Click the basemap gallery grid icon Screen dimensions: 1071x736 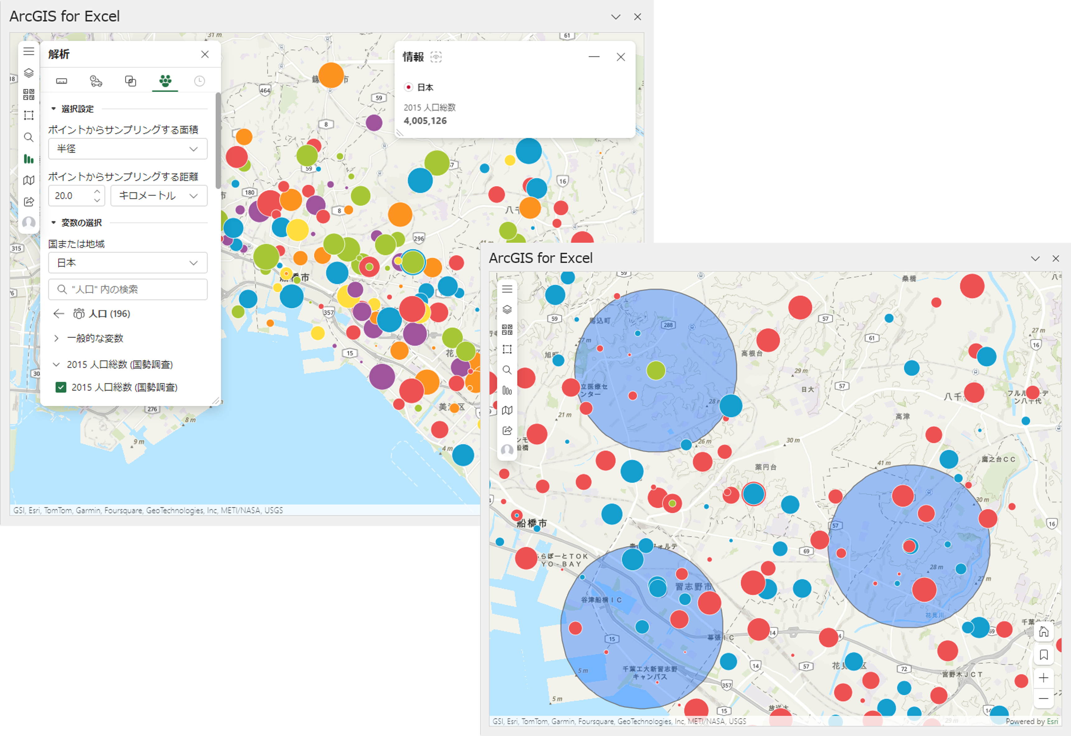pos(29,94)
